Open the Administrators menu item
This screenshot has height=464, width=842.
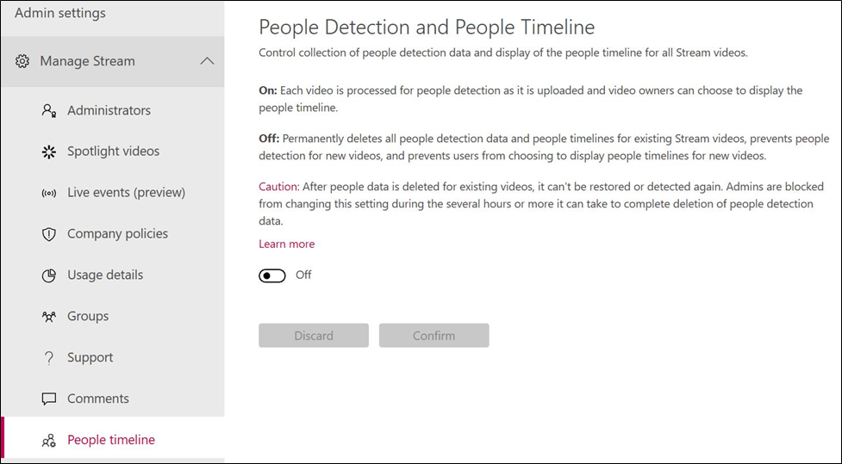[112, 110]
